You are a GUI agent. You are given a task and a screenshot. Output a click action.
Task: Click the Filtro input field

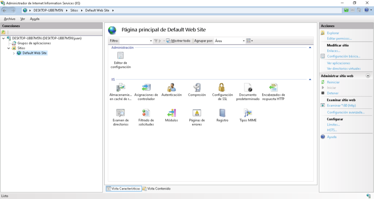click(136, 41)
